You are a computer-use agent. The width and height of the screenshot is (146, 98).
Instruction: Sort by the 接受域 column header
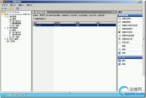[64, 23]
